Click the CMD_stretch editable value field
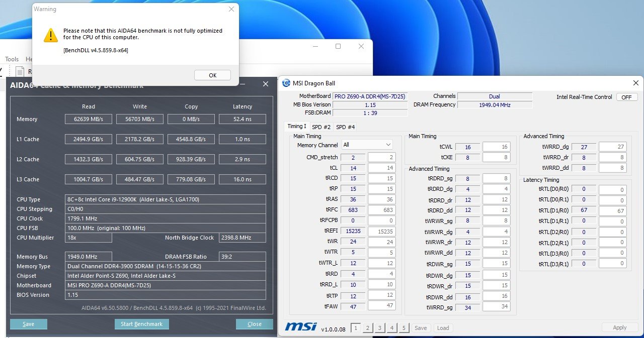The image size is (644, 338). (x=381, y=157)
